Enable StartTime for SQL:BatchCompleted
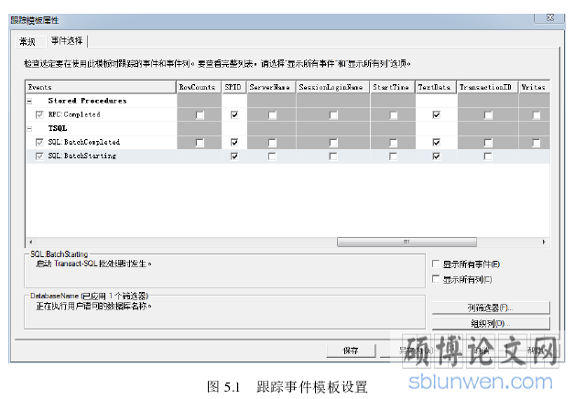The height and width of the screenshot is (399, 575). coord(393,143)
